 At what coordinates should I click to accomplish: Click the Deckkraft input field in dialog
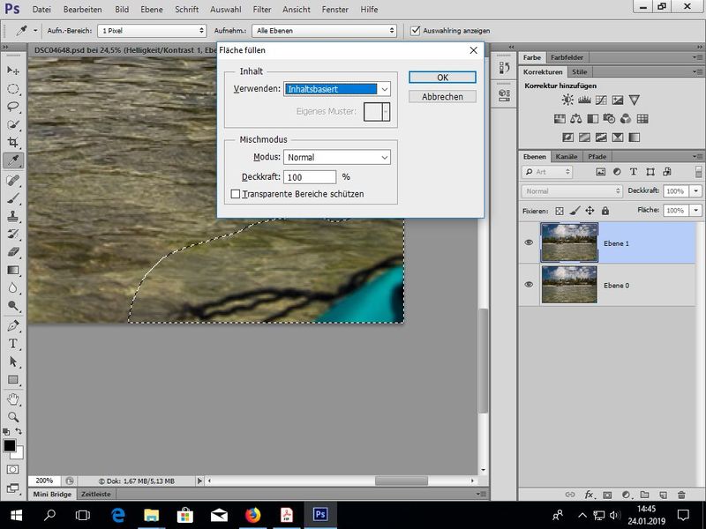tap(311, 176)
